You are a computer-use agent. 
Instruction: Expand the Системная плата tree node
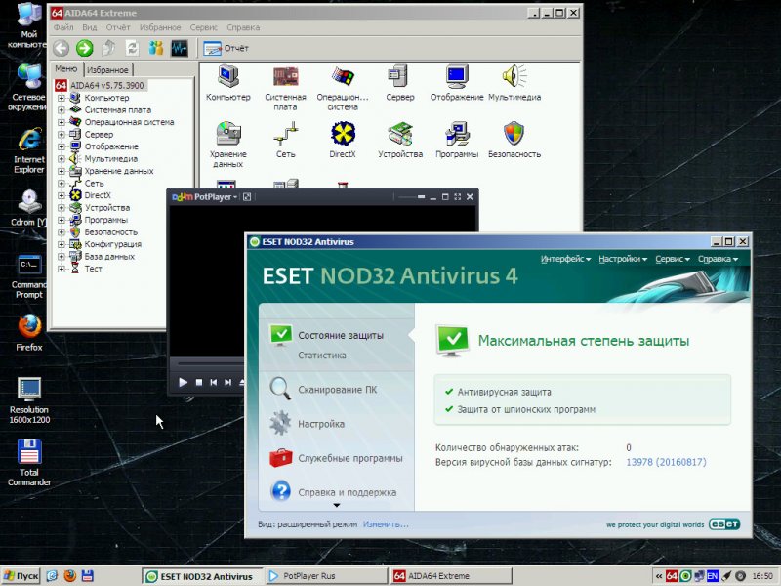point(62,110)
